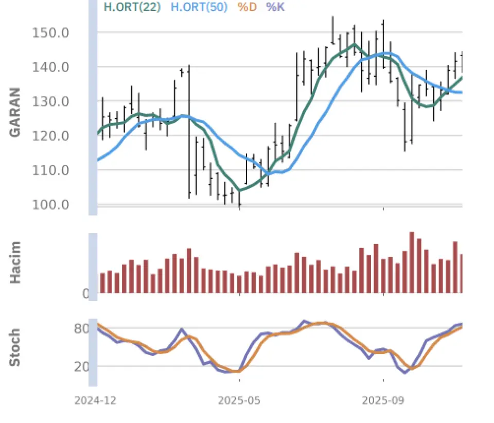Click the tallest volume bar in Hacim
Screen dimensions: 494x423
412,262
